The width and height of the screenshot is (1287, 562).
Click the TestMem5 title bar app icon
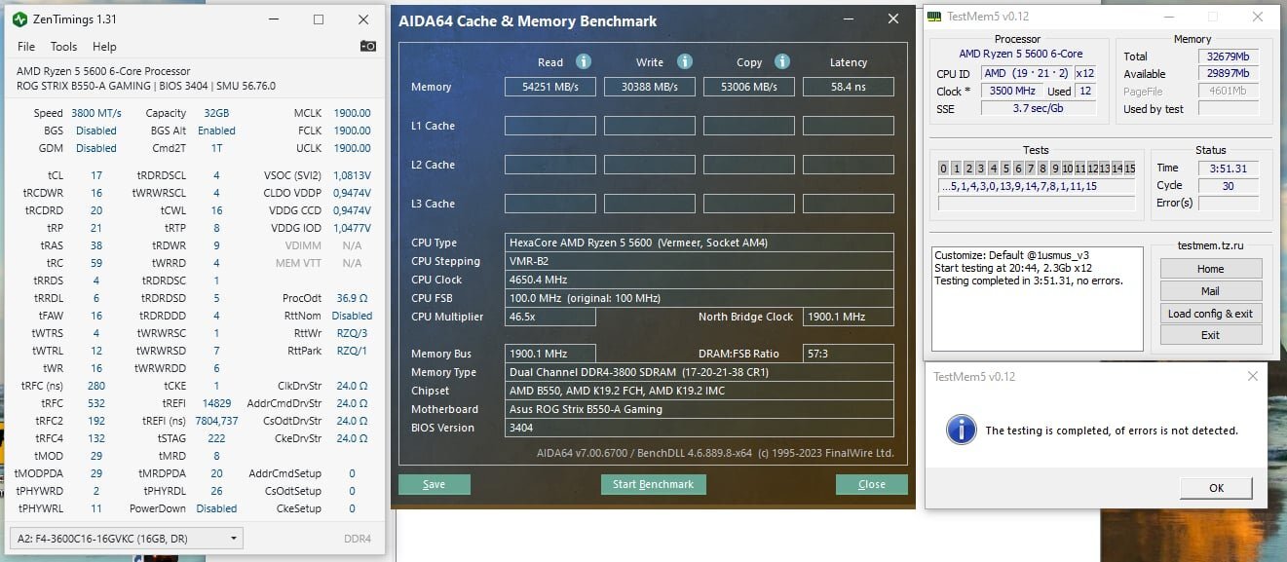pyautogui.click(x=934, y=17)
